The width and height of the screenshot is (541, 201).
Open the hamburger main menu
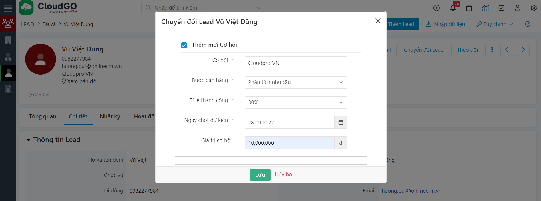8,8
